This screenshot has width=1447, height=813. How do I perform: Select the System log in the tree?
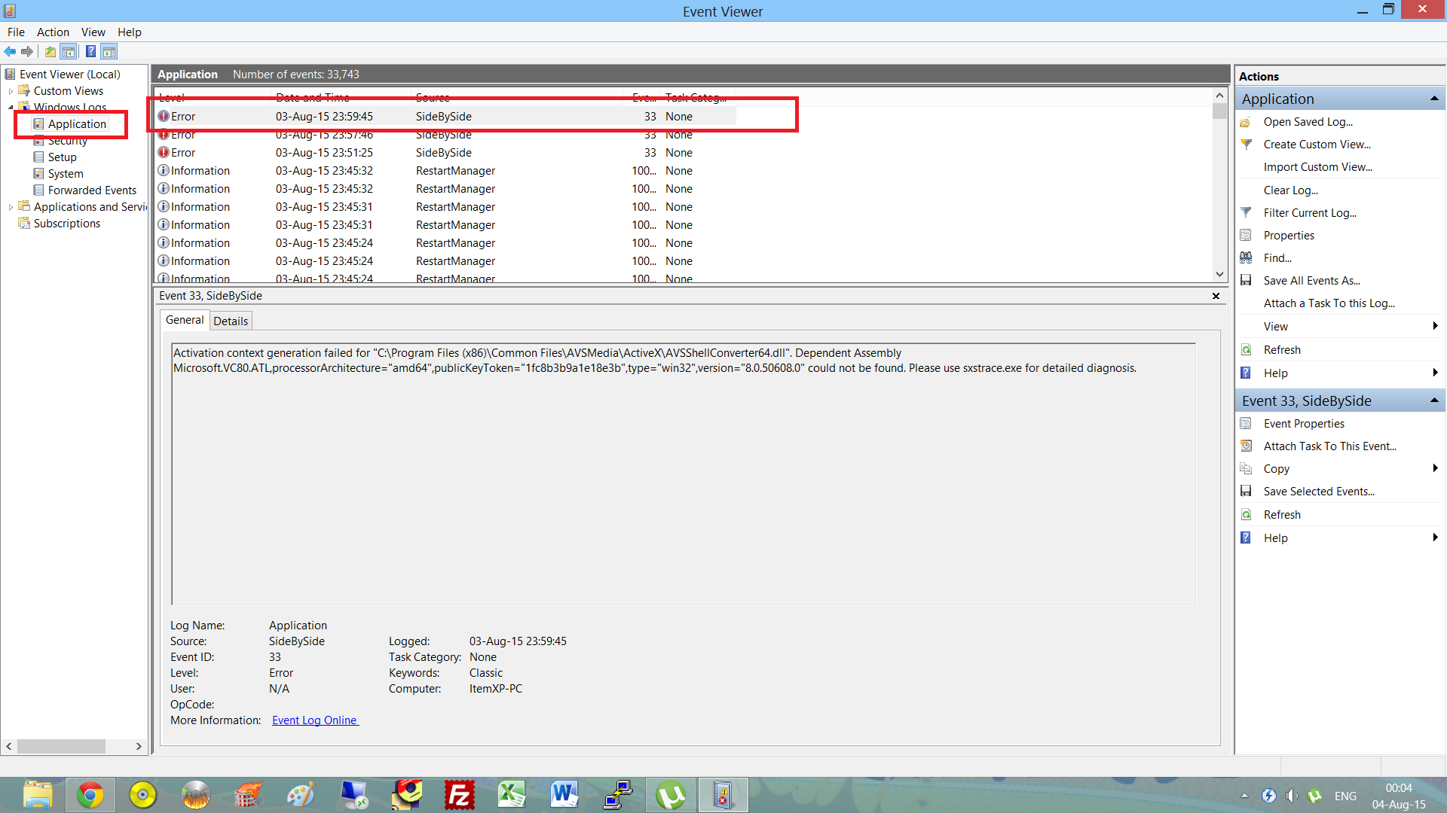point(66,174)
